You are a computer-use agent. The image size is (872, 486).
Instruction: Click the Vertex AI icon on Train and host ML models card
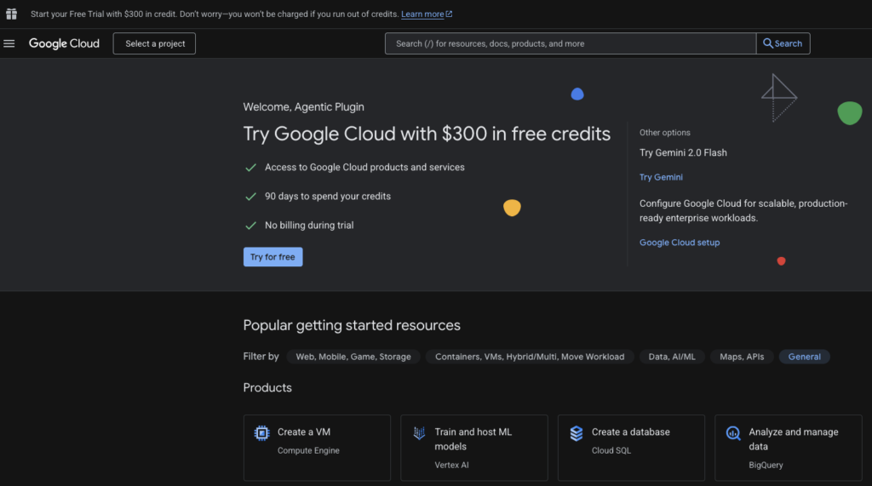click(x=419, y=432)
